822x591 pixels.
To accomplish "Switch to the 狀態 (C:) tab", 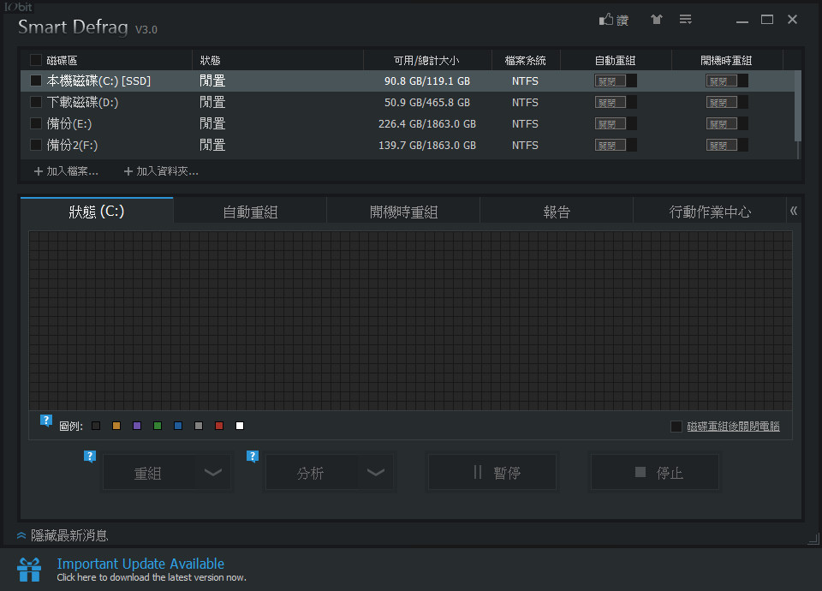I will 97,212.
